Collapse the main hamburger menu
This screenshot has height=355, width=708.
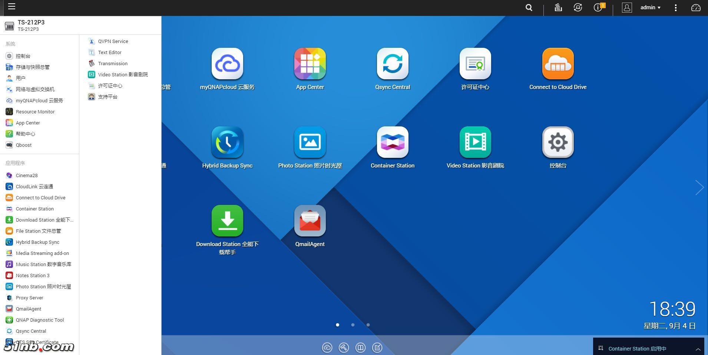tap(11, 7)
